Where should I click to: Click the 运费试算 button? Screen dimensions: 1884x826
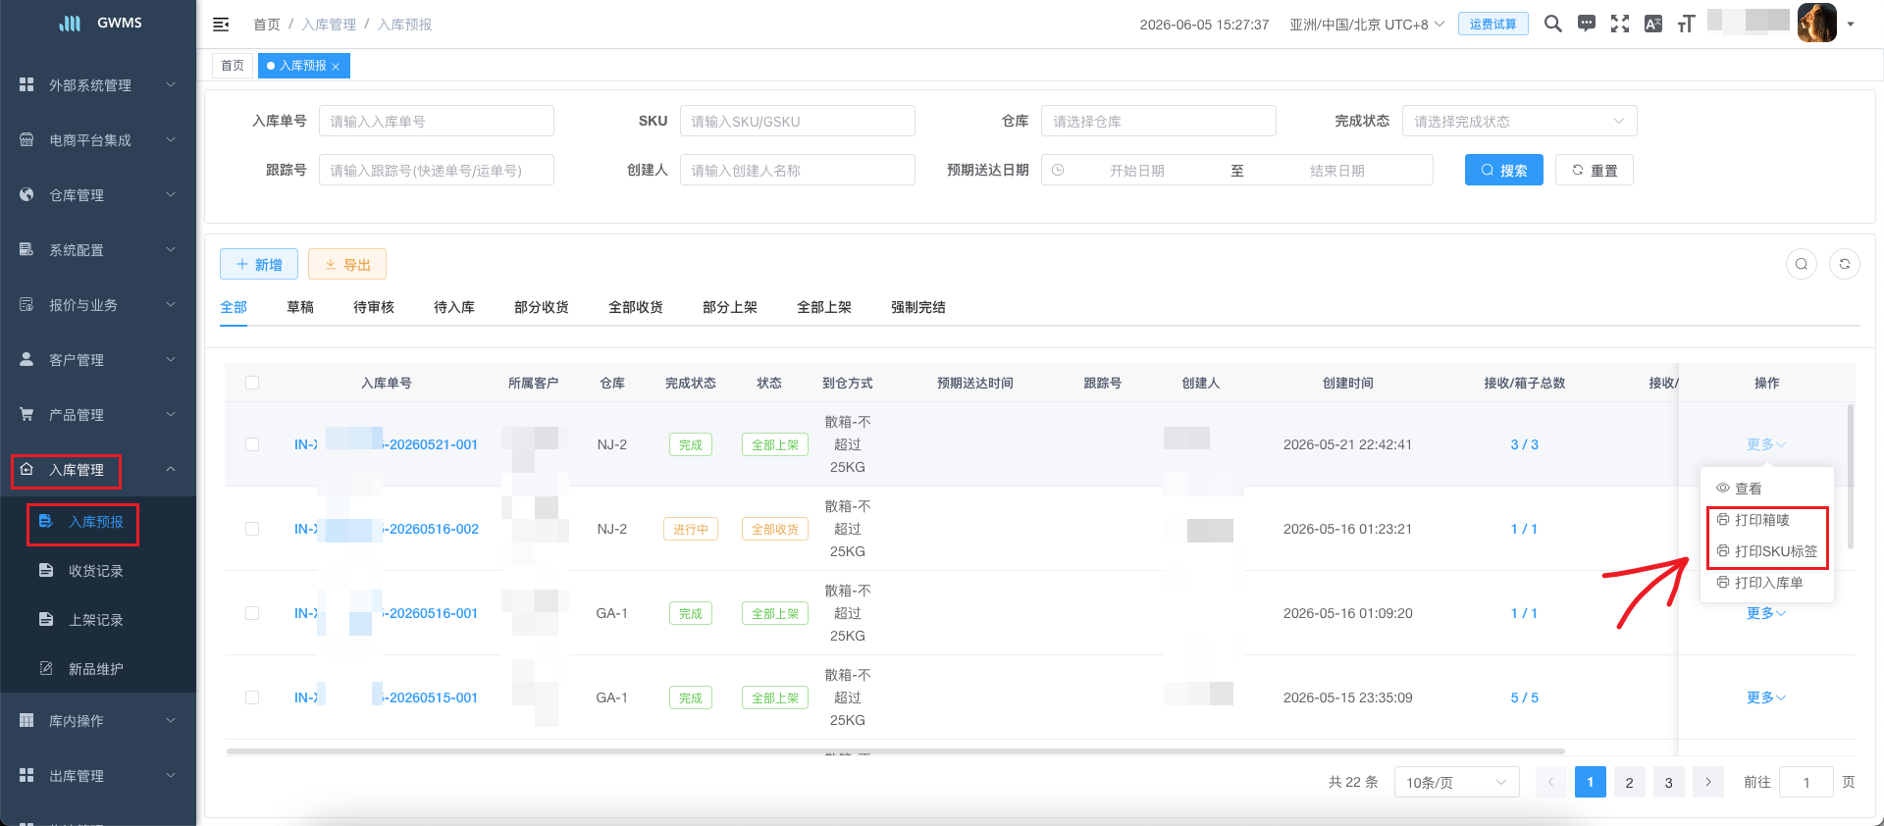1492,25
